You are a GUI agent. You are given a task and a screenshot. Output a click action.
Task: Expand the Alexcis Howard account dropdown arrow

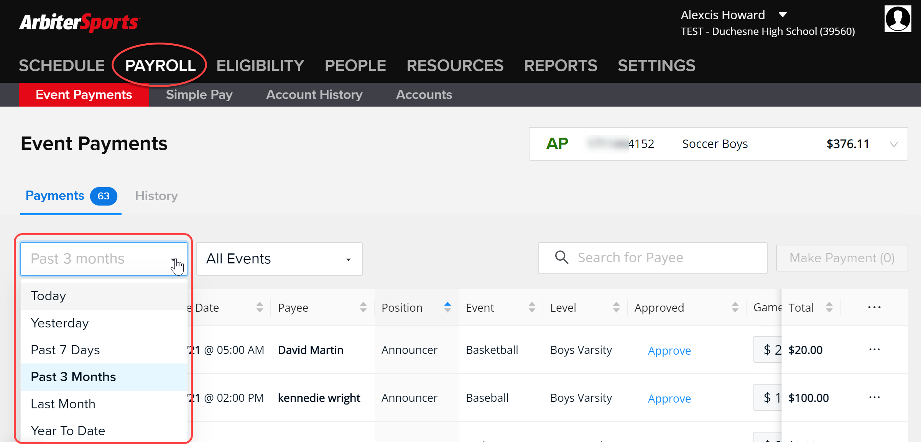tap(783, 15)
